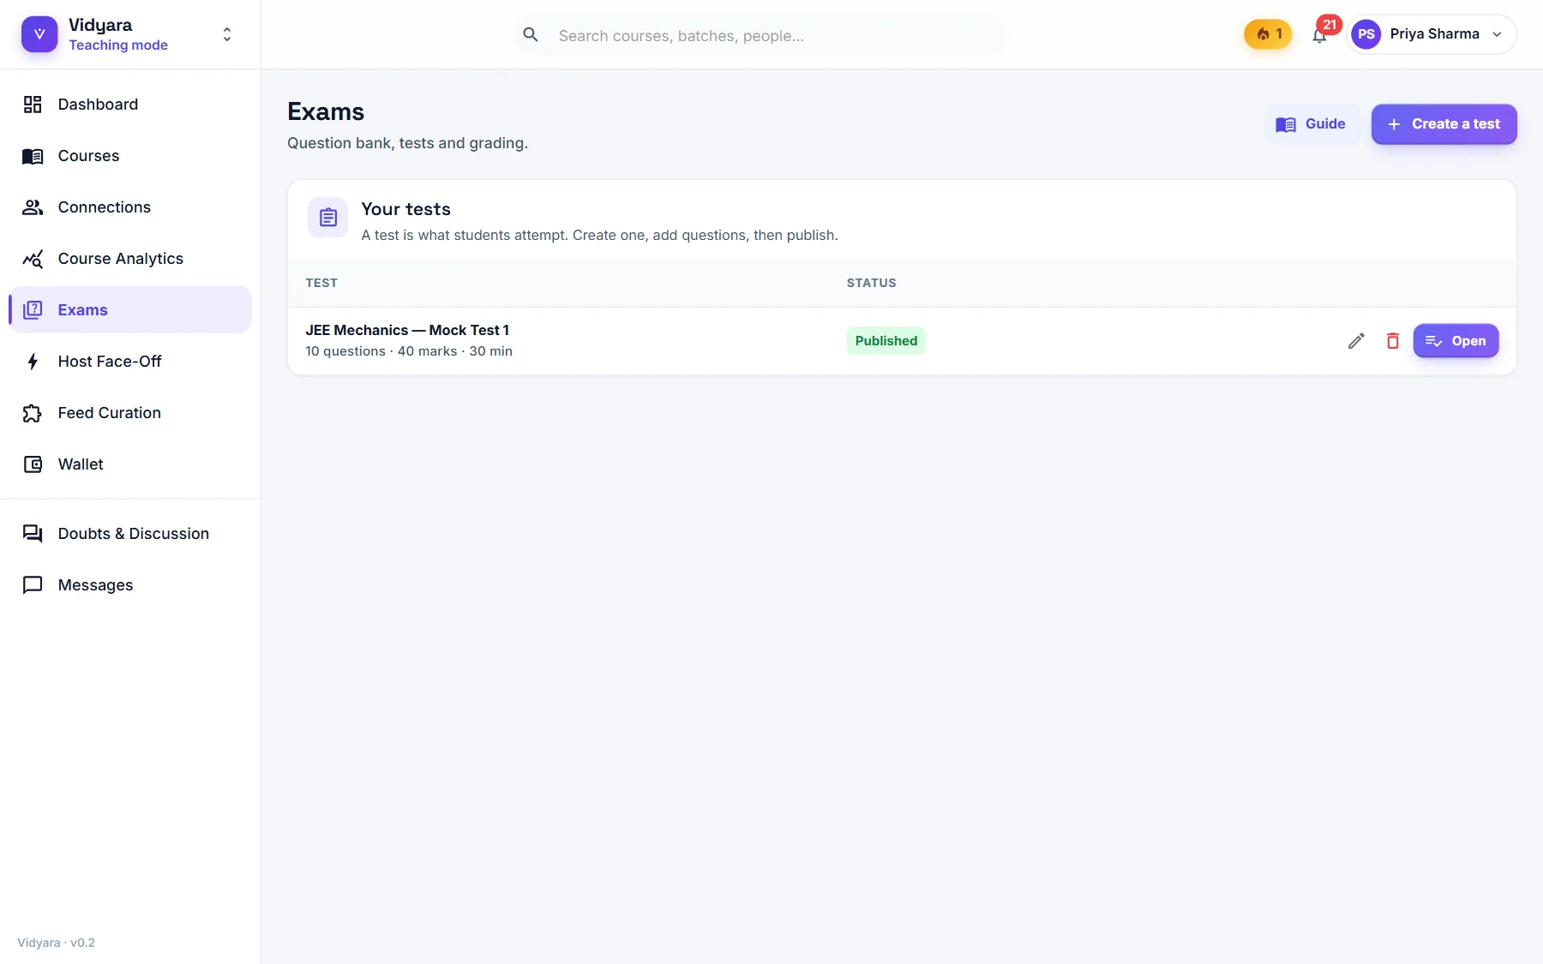Open the notifications bell
The height and width of the screenshot is (964, 1543).
point(1319,35)
